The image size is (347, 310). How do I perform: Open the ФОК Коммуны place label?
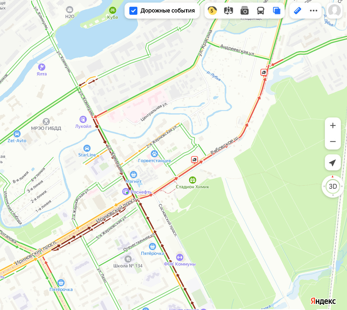(179, 264)
